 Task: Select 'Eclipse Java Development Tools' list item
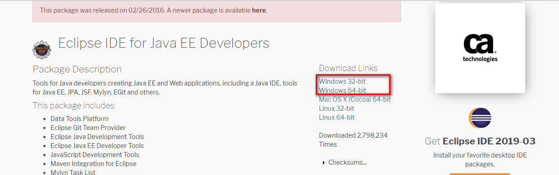point(97,137)
